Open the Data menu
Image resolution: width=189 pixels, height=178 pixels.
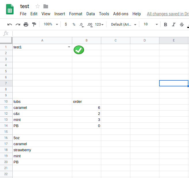click(x=91, y=14)
